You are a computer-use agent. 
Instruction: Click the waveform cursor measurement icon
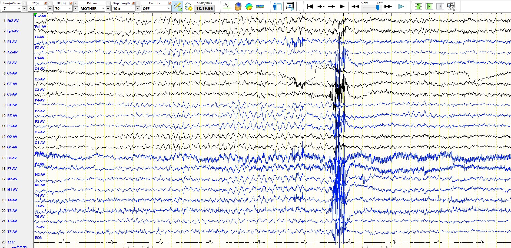[x=227, y=6]
